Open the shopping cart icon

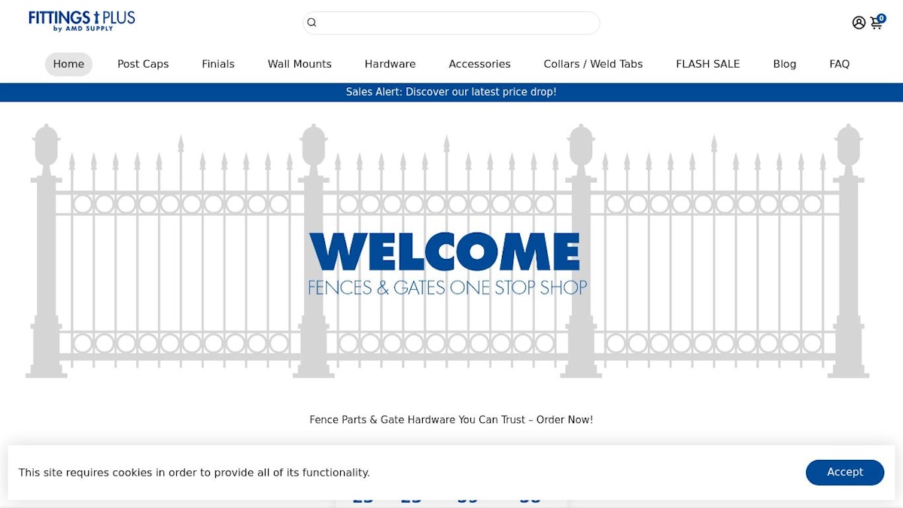(876, 23)
